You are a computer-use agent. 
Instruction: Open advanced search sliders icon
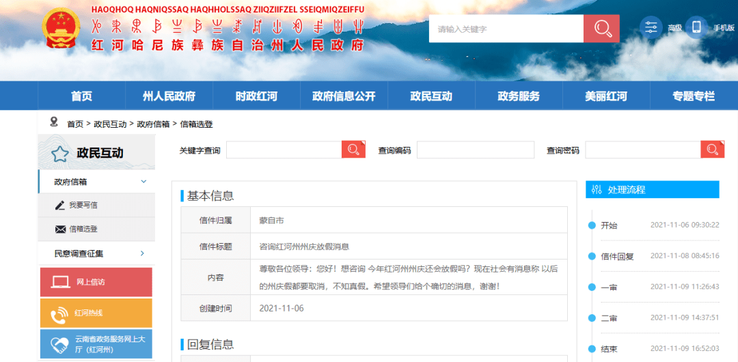point(651,28)
